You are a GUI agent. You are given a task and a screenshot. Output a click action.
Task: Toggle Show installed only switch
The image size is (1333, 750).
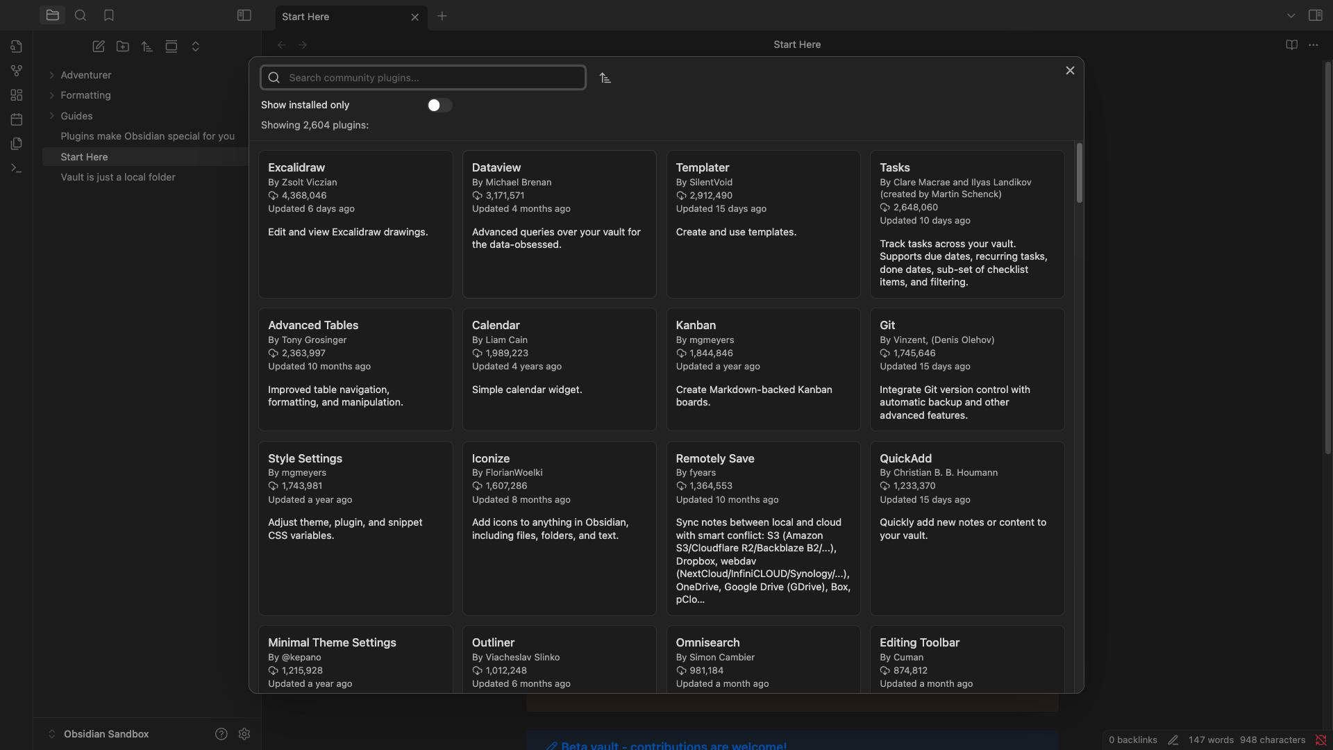439,105
